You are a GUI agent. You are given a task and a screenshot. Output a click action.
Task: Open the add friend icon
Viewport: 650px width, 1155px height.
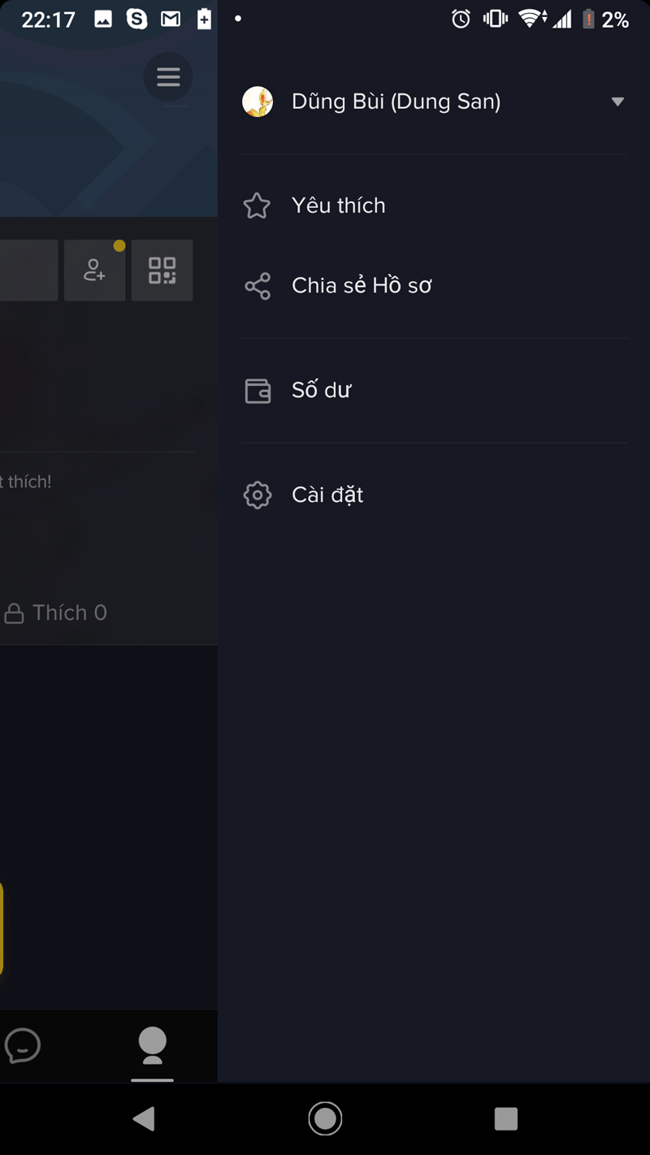click(x=95, y=270)
